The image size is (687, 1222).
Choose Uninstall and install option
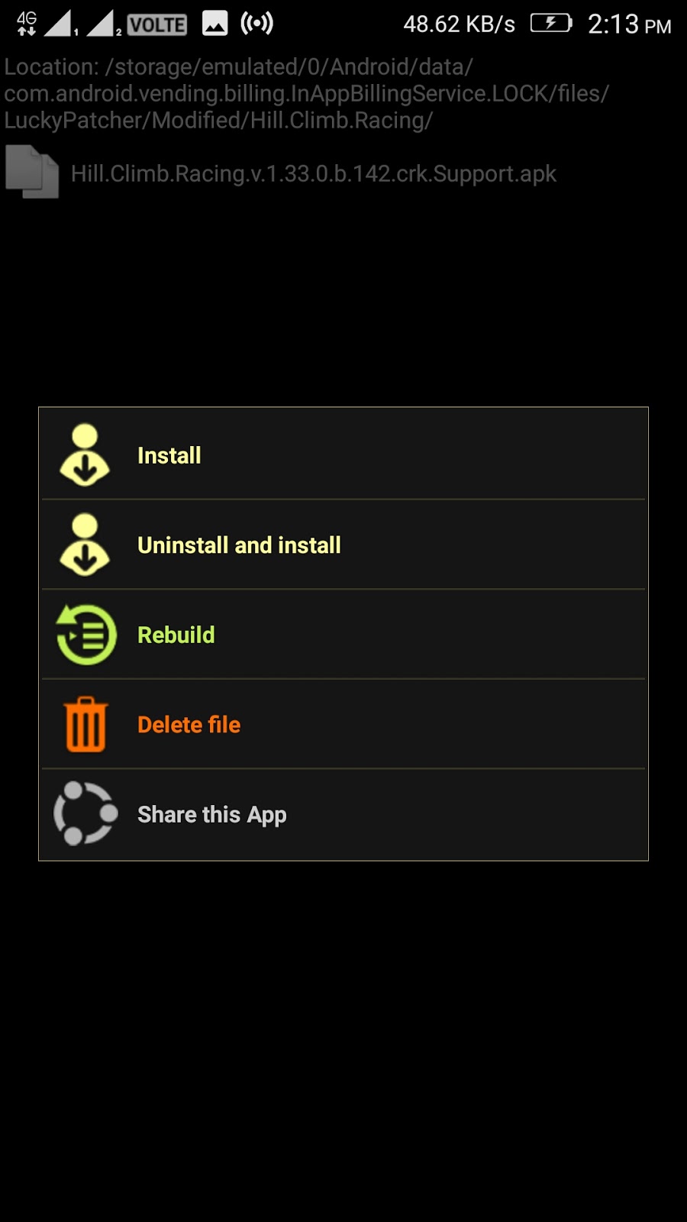click(x=343, y=545)
